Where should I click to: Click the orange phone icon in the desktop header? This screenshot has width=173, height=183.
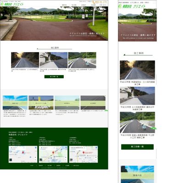pyautogui.click(x=94, y=2)
